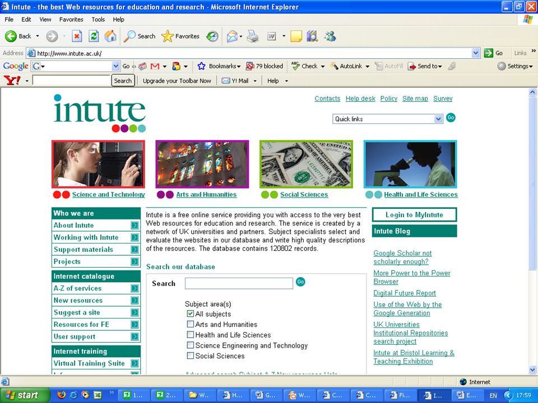Expand the Back button history arrow
The image size is (538, 403).
38,36
